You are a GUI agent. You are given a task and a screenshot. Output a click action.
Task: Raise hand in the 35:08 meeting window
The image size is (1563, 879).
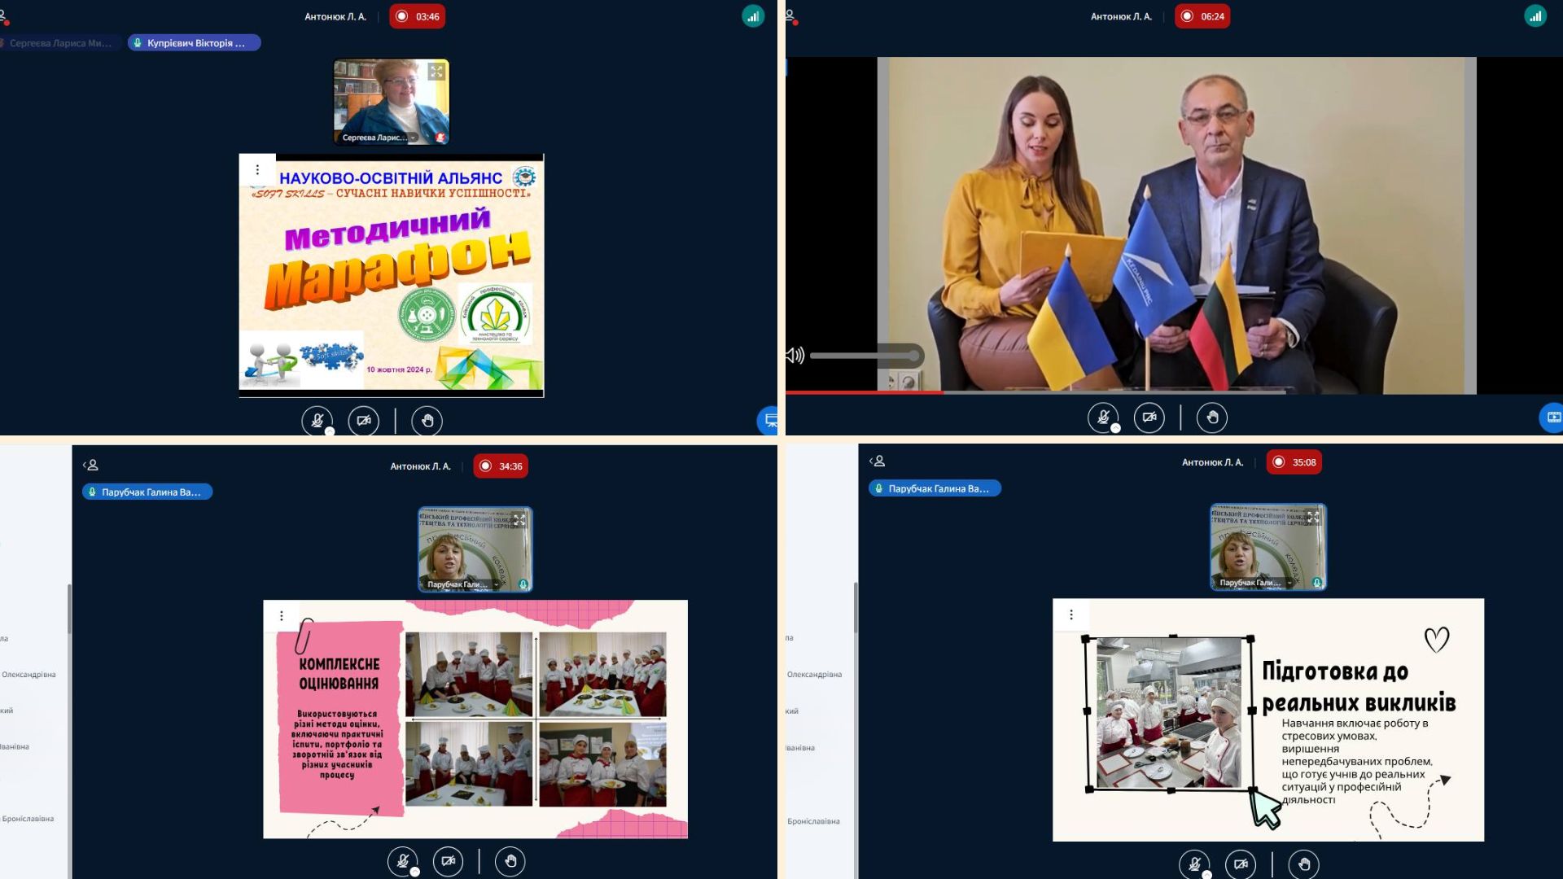click(1303, 864)
